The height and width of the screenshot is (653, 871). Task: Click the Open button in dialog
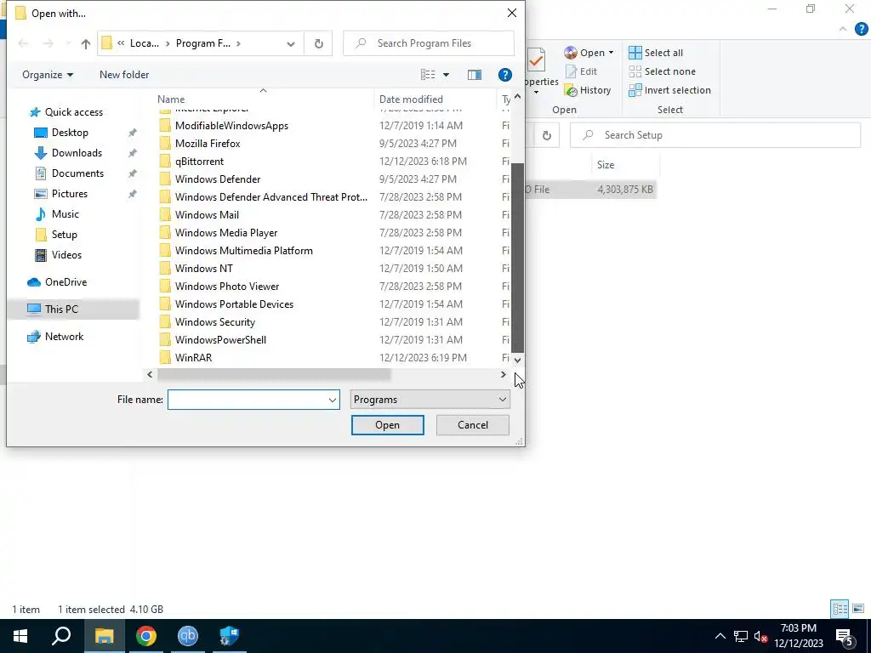(x=387, y=425)
